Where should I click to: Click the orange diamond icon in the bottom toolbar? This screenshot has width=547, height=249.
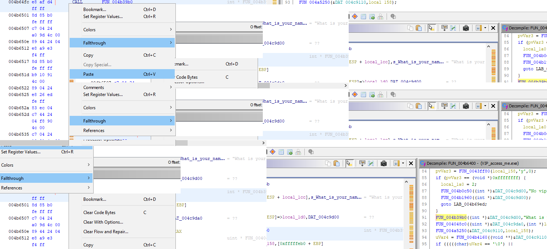click(273, 152)
